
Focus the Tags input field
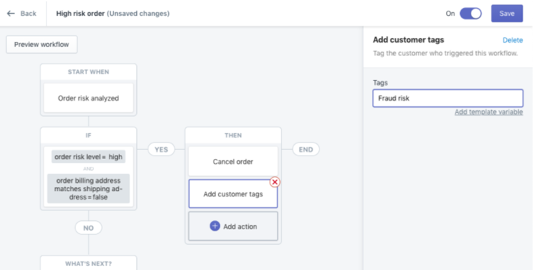[x=448, y=98]
